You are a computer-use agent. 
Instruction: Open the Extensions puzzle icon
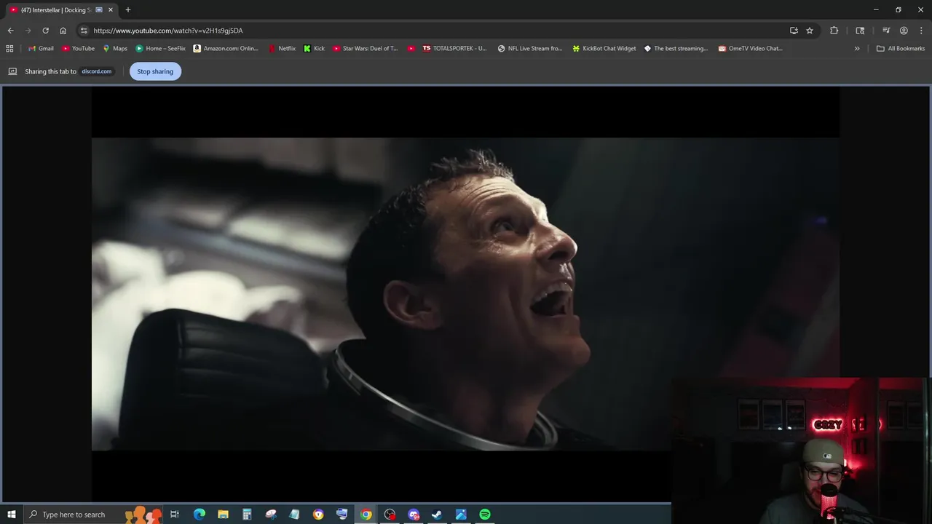[834, 31]
